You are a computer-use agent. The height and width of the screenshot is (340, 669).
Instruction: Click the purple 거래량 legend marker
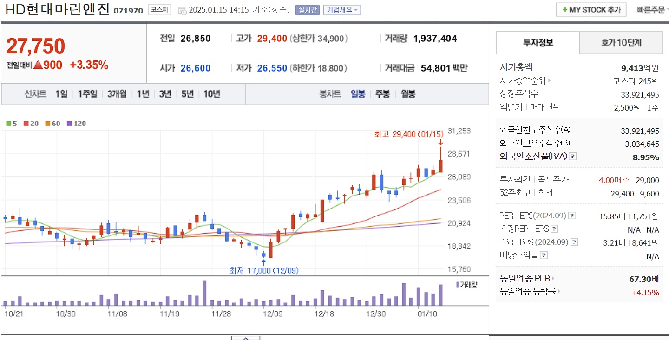(x=457, y=284)
